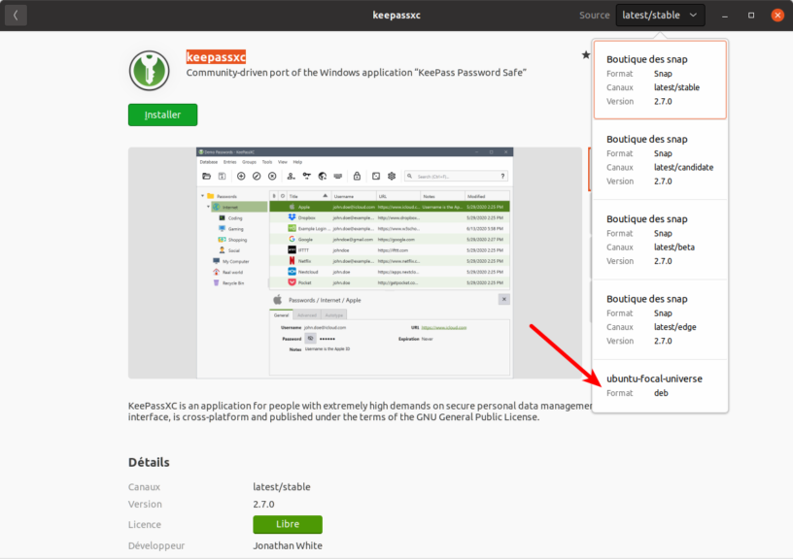
Task: Click the green Libre licence button
Action: 288,524
